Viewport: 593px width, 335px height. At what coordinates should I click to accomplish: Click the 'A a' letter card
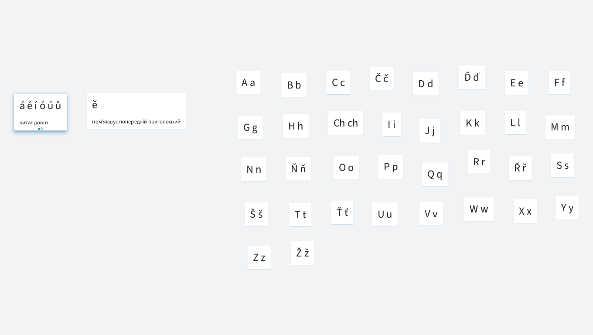pos(248,82)
